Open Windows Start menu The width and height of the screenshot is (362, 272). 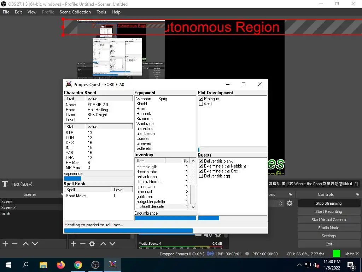[8, 265]
